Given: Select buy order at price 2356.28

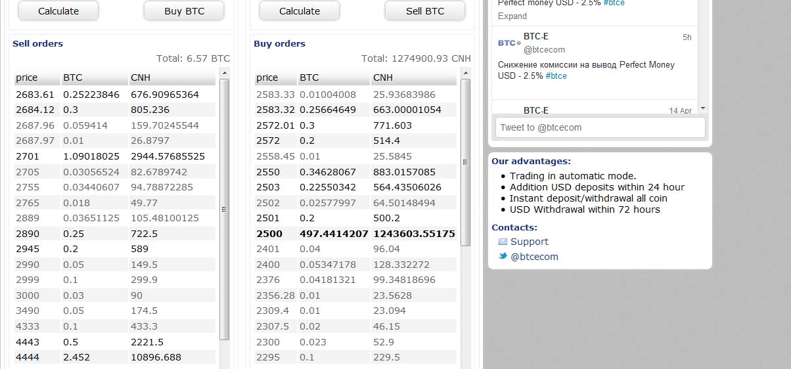Looking at the screenshot, I should 356,295.
